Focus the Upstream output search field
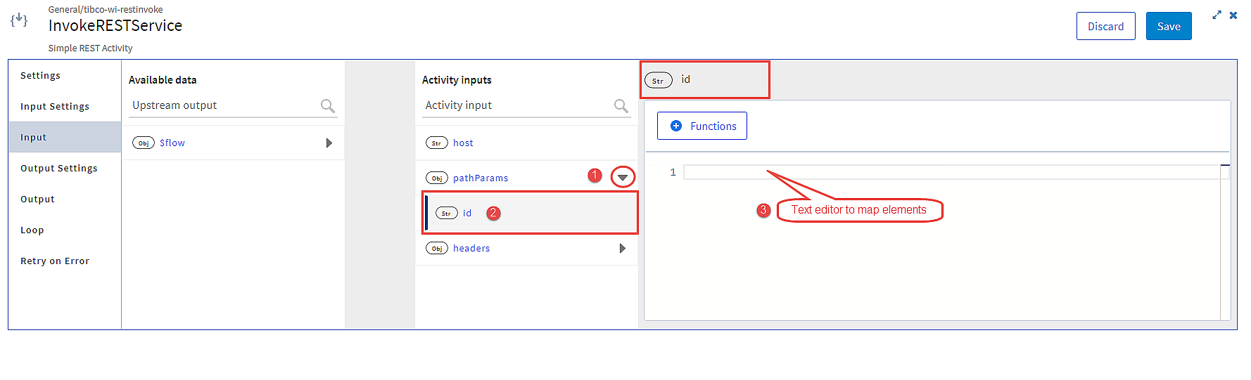 tap(224, 105)
